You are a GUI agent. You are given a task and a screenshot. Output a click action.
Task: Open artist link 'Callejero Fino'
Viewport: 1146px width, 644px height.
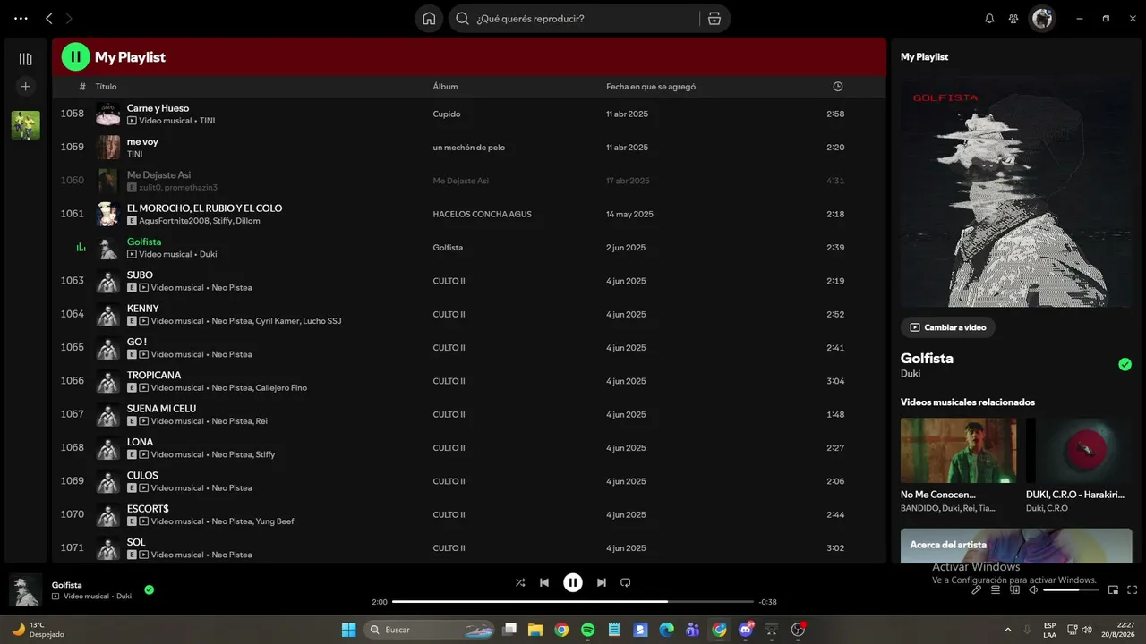281,388
